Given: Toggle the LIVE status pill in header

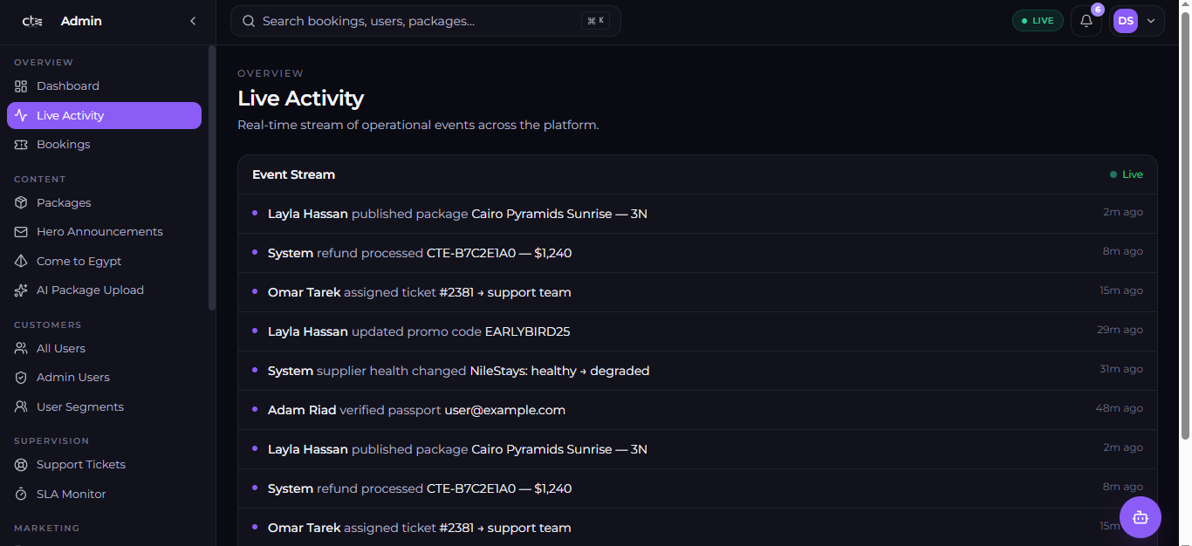Looking at the screenshot, I should pyautogui.click(x=1038, y=21).
